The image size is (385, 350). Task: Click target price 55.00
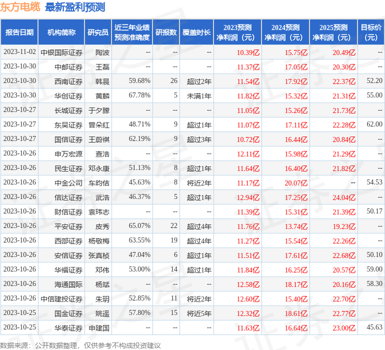point(374,95)
